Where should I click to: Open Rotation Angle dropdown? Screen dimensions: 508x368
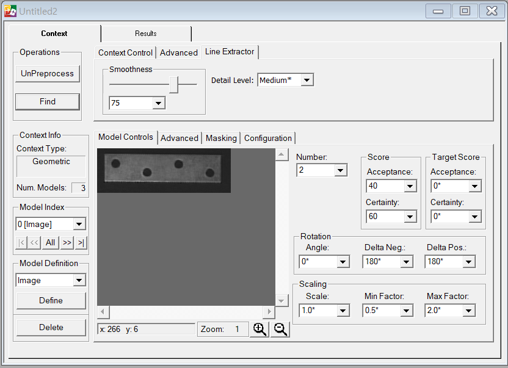point(343,262)
